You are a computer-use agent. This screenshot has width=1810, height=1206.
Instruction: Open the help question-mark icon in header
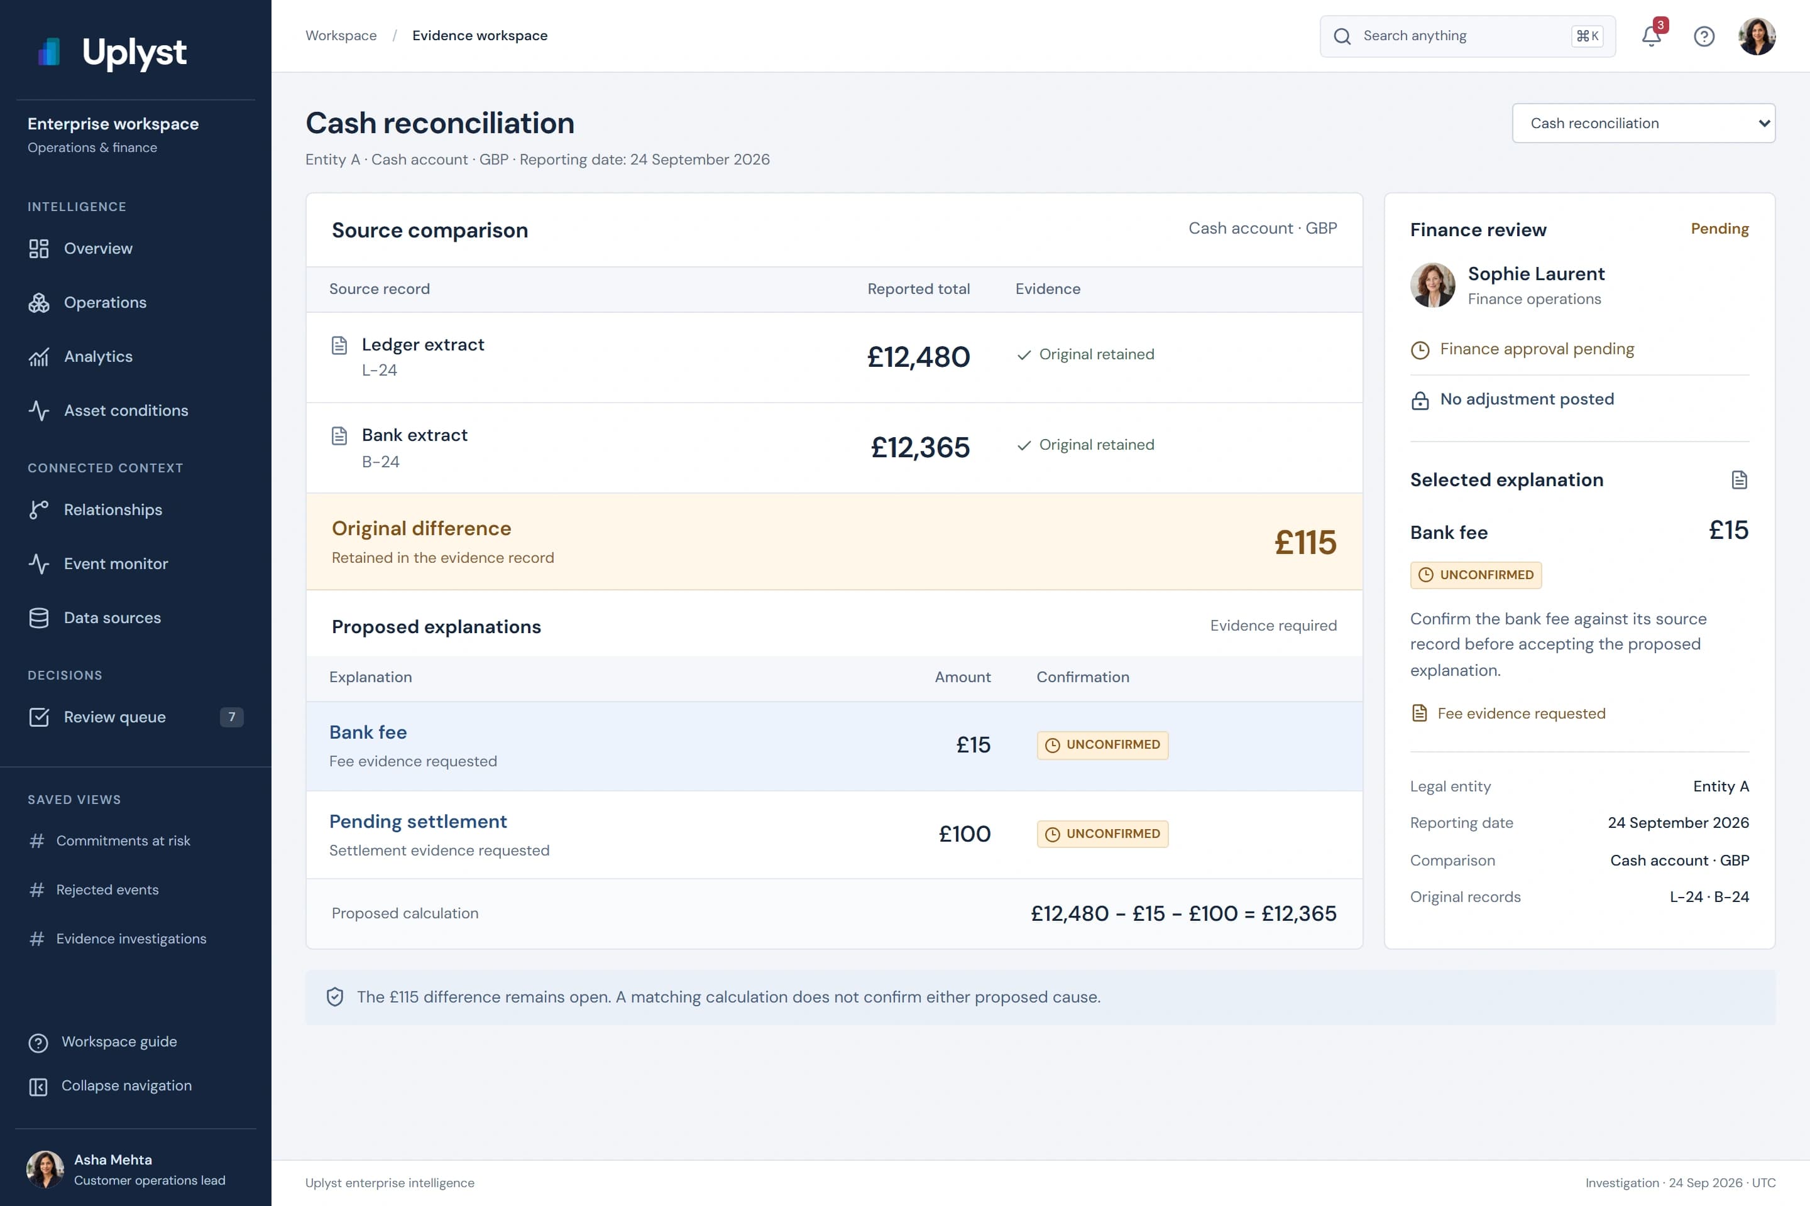[x=1704, y=36]
